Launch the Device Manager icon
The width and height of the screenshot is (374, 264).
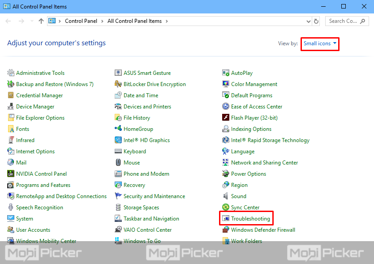[x=11, y=107]
